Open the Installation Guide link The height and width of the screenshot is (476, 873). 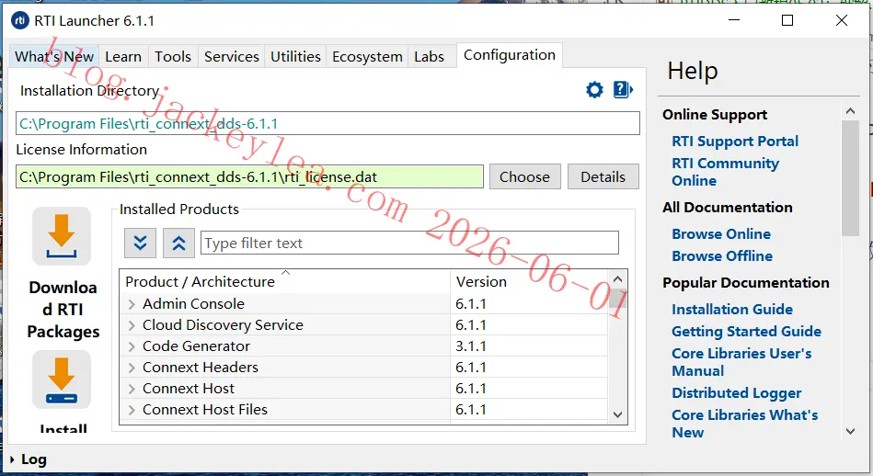[x=732, y=309]
